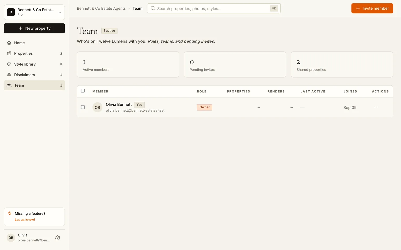Go to Properties in the sidebar
Image resolution: width=401 pixels, height=250 pixels.
click(34, 53)
